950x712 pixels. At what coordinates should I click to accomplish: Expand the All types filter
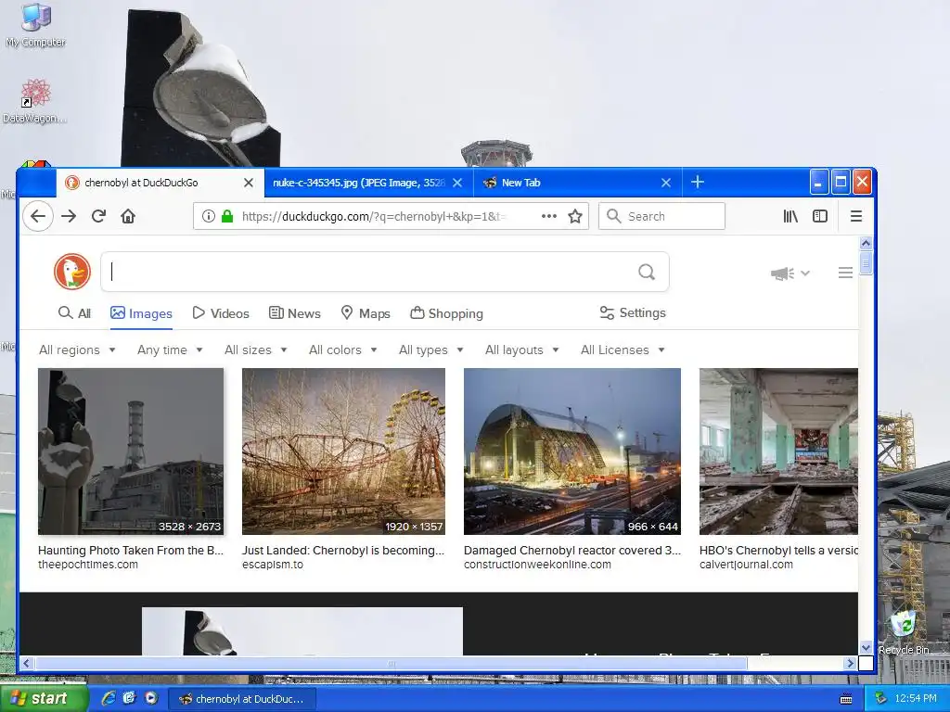point(430,350)
